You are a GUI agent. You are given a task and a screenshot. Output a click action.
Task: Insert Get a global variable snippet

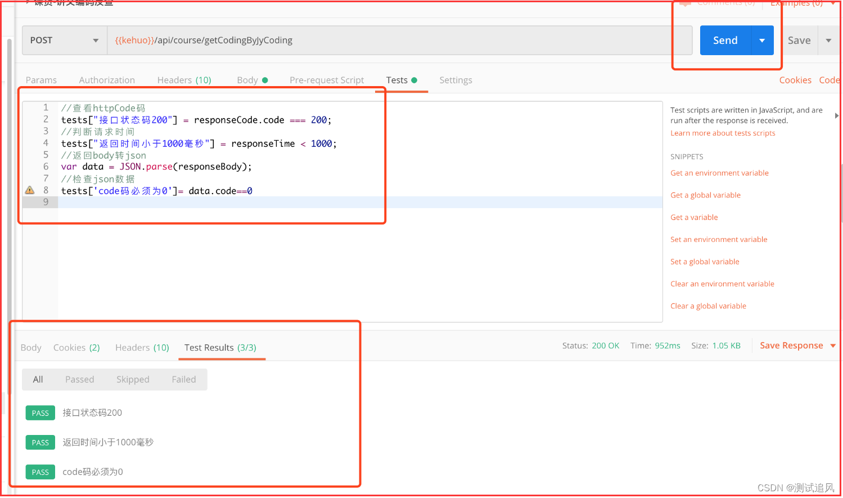point(705,195)
